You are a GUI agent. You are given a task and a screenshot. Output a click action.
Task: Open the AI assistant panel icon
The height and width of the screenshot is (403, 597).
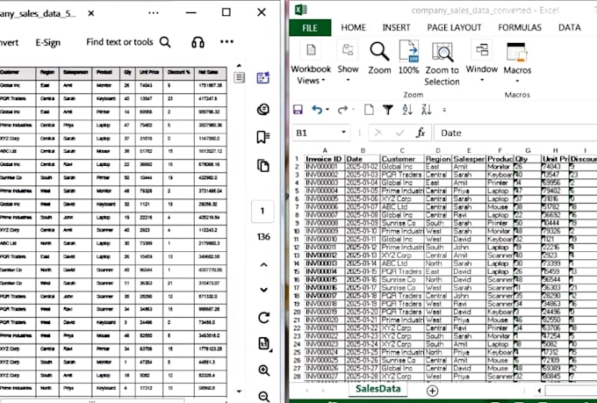tap(263, 78)
